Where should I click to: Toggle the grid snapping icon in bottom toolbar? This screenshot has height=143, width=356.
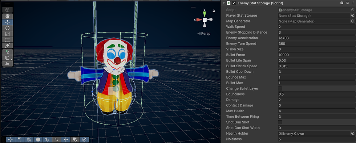click(x=29, y=140)
